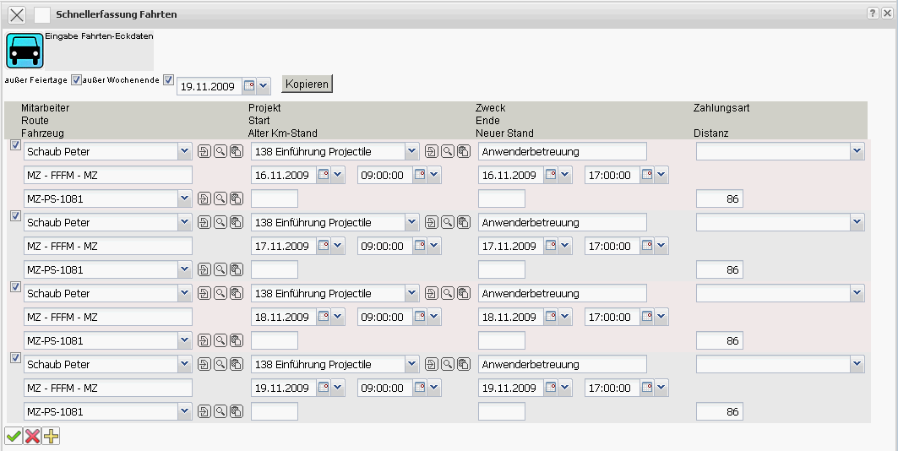
Task: Click the green checkmark save icon
Action: point(14,436)
